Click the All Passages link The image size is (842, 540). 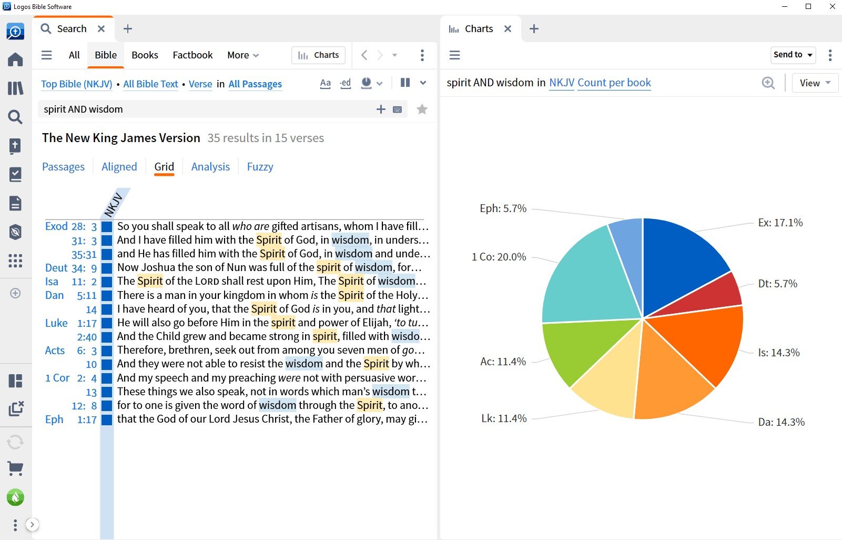[255, 84]
